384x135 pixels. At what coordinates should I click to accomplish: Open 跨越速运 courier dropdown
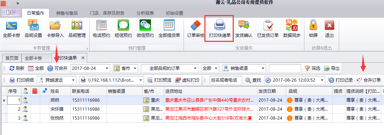coord(73,80)
